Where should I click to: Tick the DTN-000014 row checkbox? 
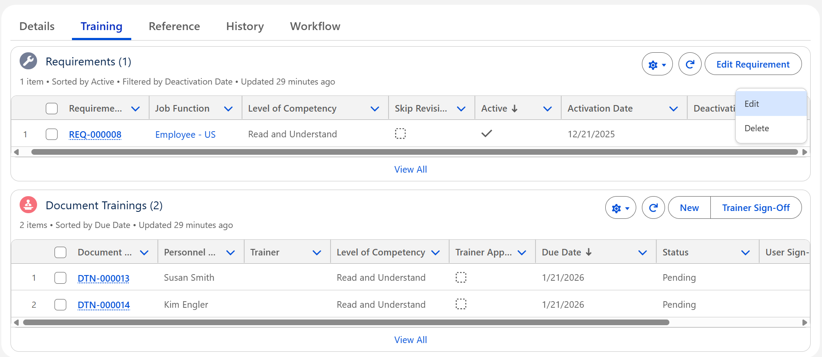61,305
